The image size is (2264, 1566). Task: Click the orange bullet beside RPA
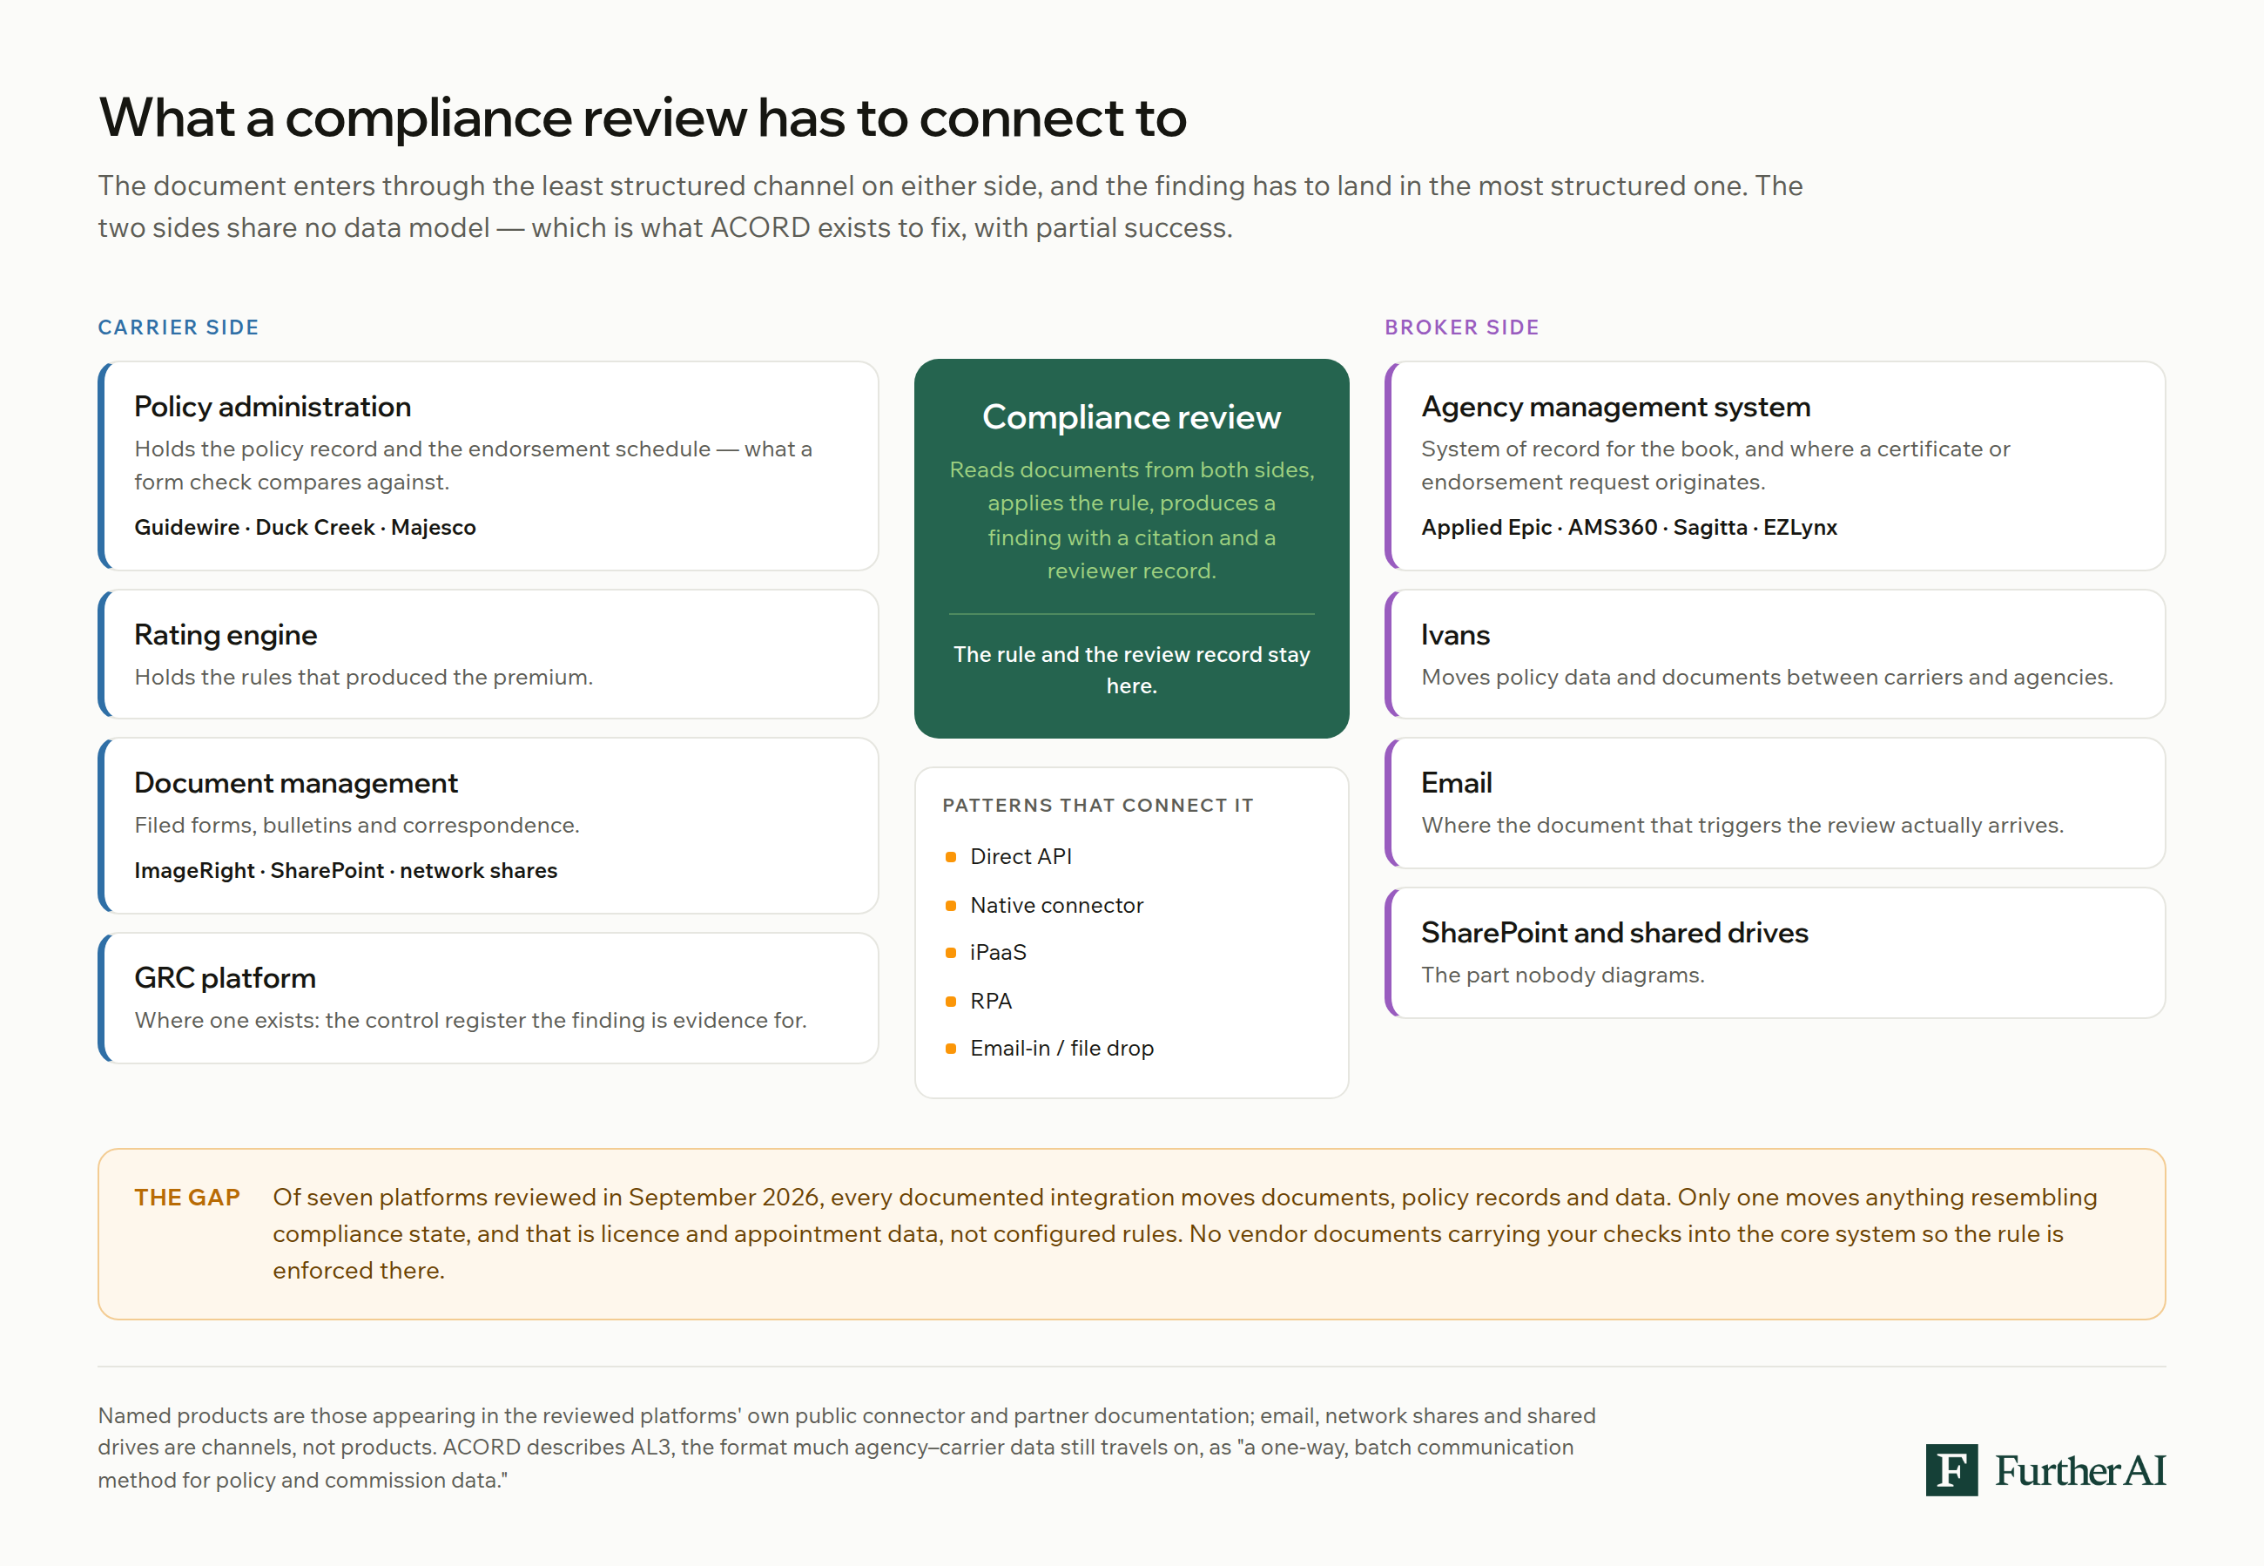[951, 1002]
